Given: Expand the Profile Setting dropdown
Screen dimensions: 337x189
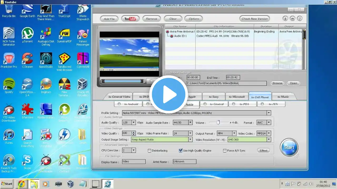Looking at the screenshot, I should click(x=269, y=113).
